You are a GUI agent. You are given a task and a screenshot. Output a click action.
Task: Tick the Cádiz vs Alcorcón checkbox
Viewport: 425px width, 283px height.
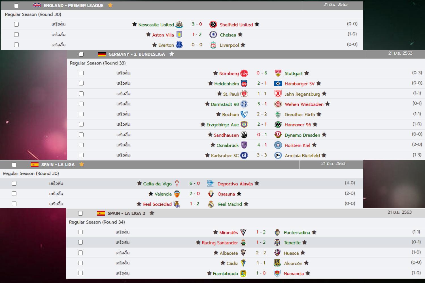click(x=80, y=263)
